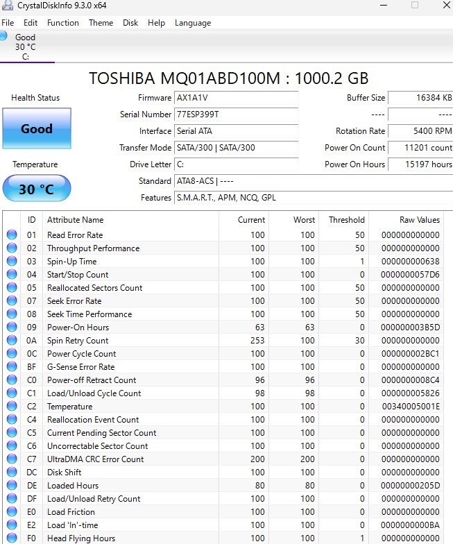Click the status orb for Load Friction
The height and width of the screenshot is (544, 453).
click(12, 512)
